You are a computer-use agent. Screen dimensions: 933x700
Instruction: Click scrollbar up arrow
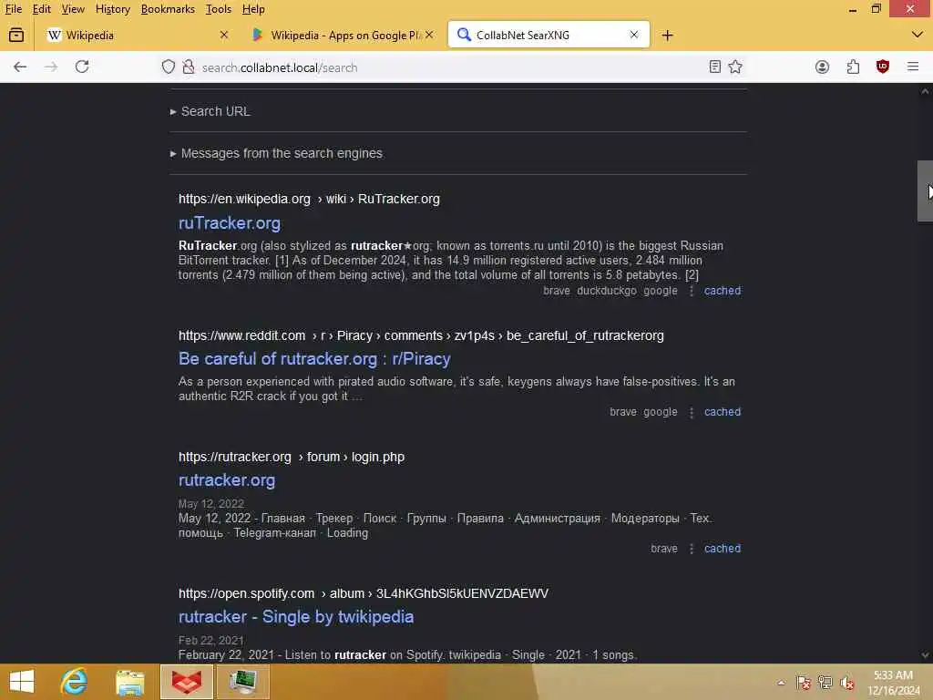pyautogui.click(x=925, y=92)
